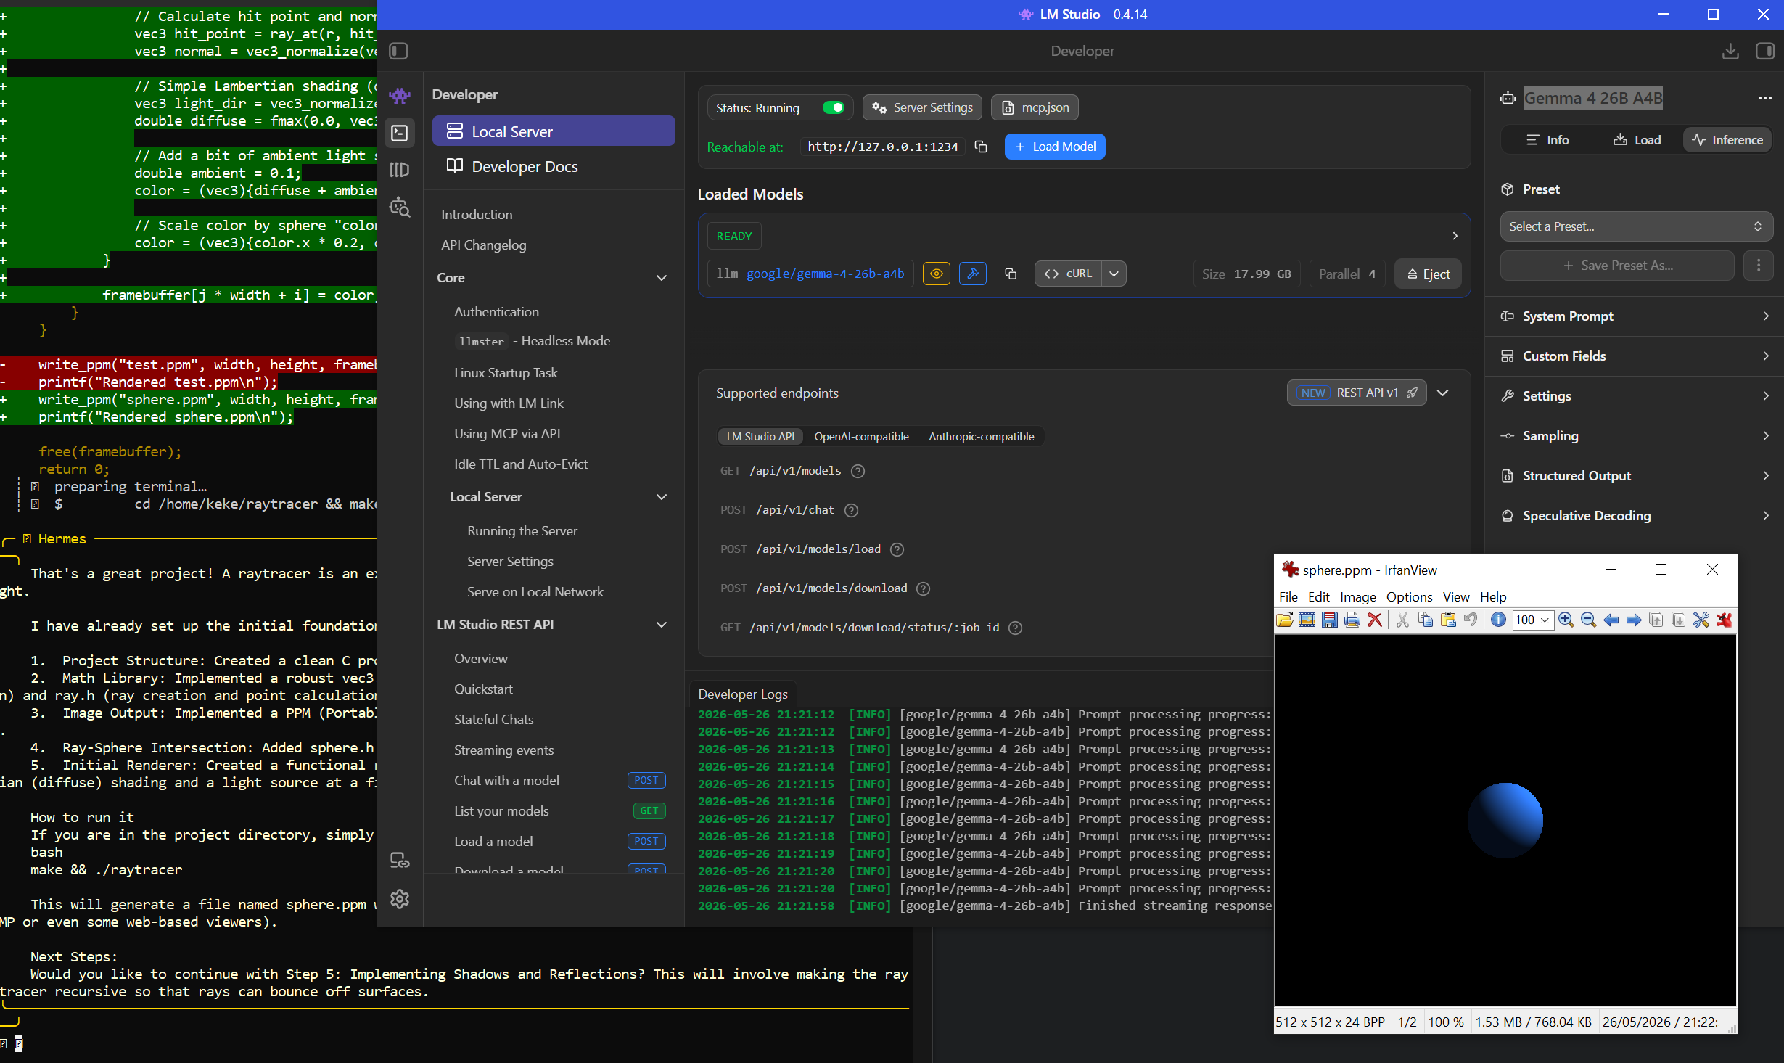Copy the gemma-4-26b-a4b model identifier
This screenshot has width=1784, height=1063.
(1011, 274)
